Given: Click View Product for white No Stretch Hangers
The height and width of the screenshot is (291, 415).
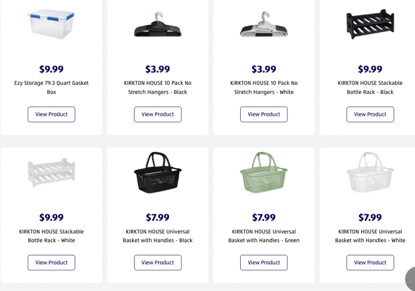Looking at the screenshot, I should (x=264, y=114).
